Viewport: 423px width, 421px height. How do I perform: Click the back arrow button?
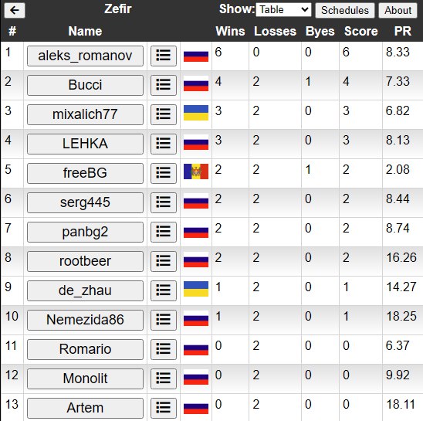point(15,10)
